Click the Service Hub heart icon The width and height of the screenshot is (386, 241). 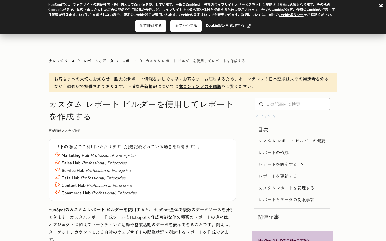coord(57,170)
